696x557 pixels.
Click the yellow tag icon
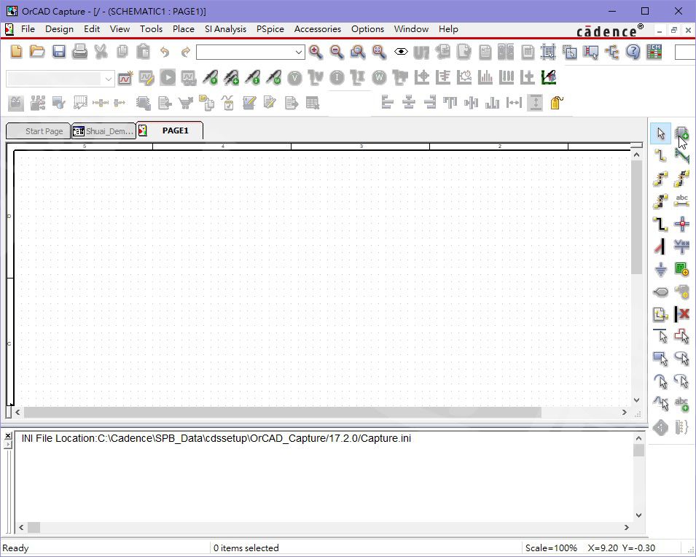(x=557, y=103)
